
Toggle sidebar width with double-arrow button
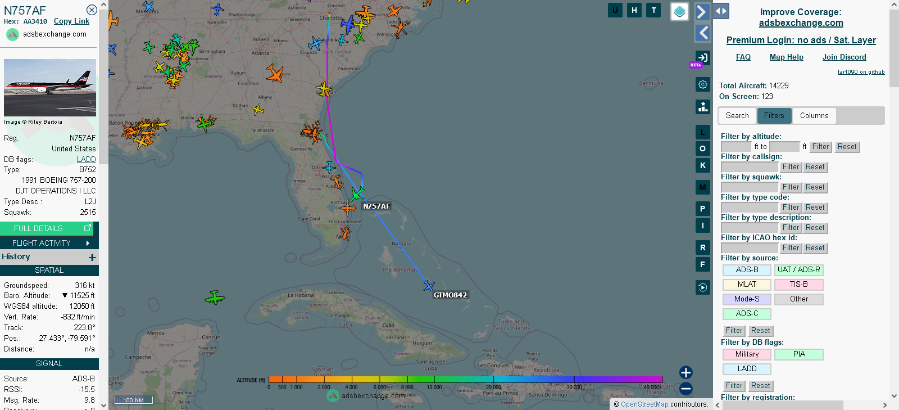[721, 11]
